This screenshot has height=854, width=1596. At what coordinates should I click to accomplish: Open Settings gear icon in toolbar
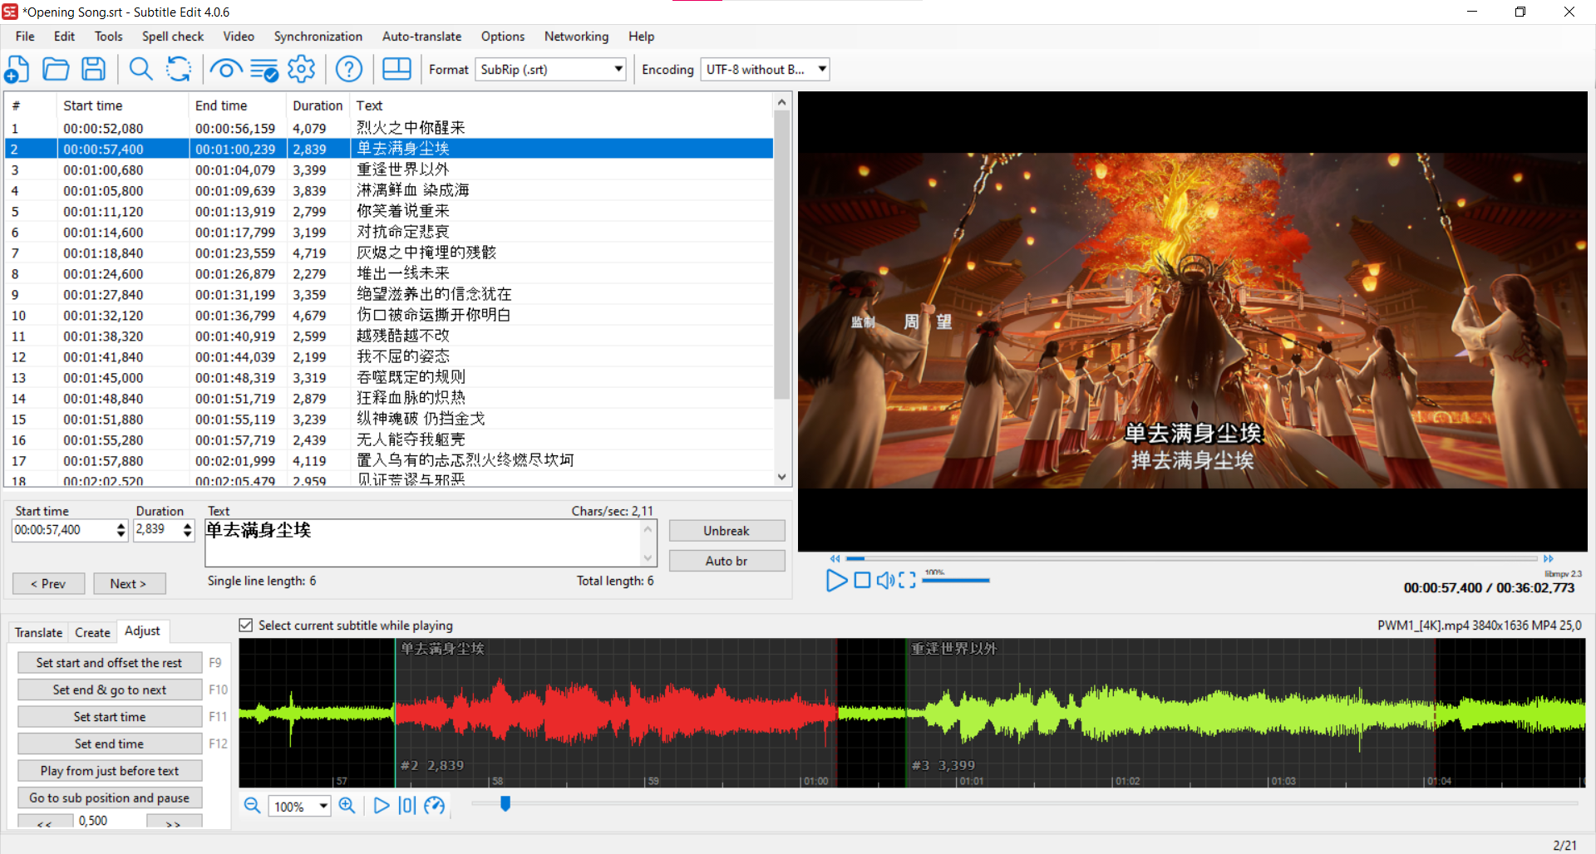coord(301,70)
